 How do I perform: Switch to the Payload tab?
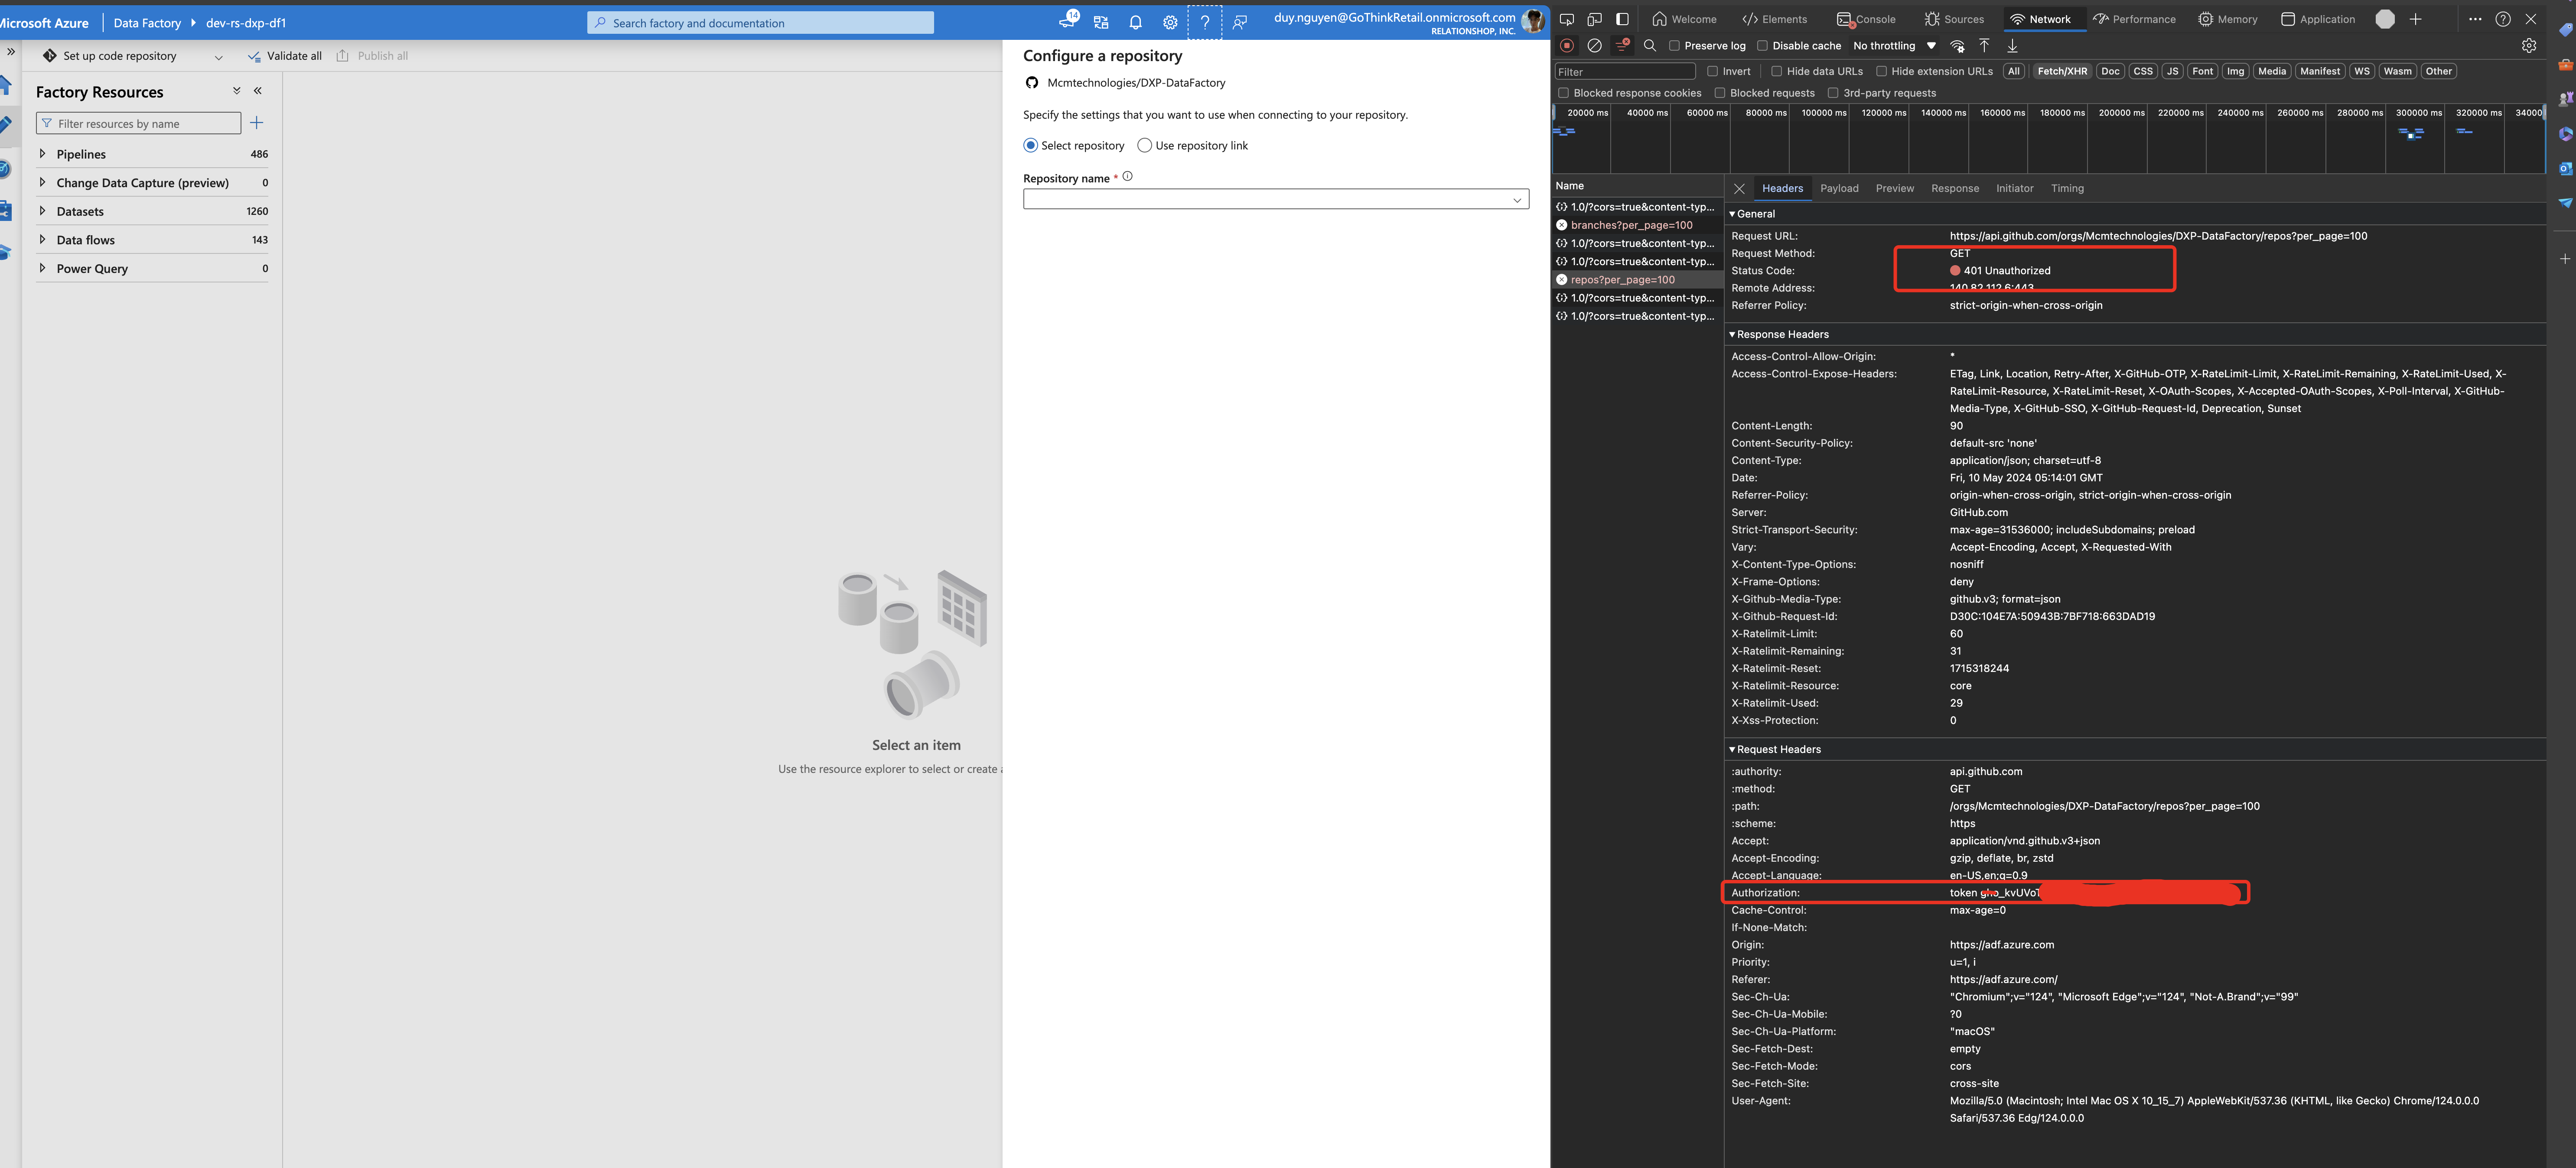click(1839, 188)
